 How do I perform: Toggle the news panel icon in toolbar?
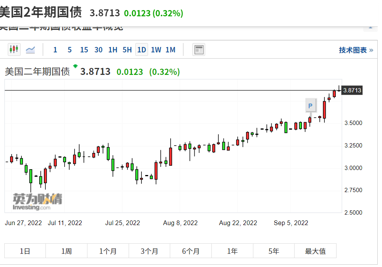199,50
